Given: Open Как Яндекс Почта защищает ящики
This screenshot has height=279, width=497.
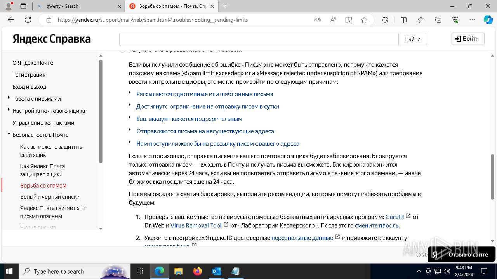Looking at the screenshot, I should pyautogui.click(x=42, y=170).
